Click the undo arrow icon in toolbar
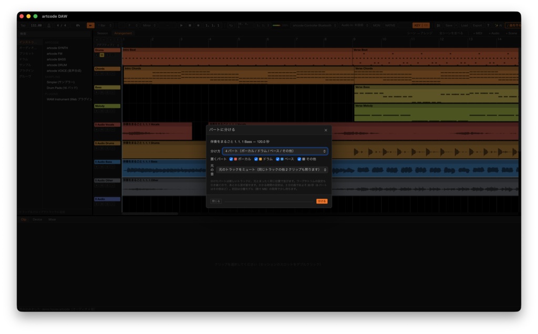Viewport: 538px width, 334px height. (x=231, y=25)
